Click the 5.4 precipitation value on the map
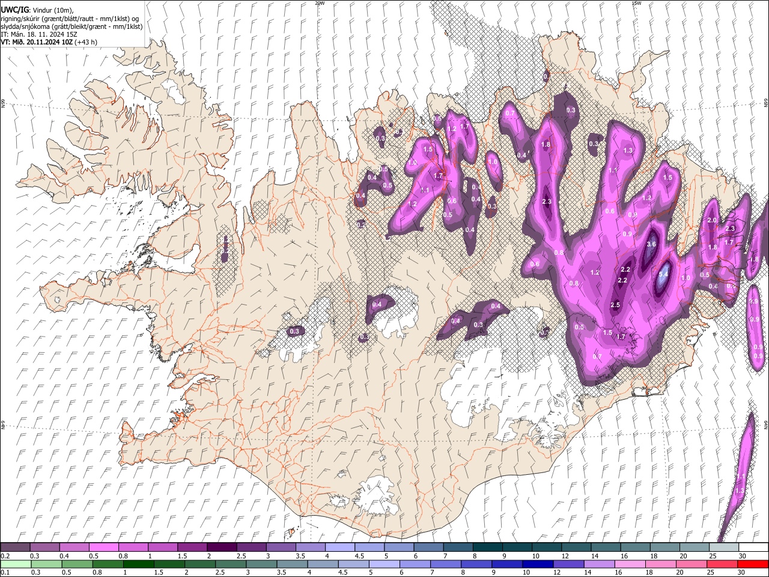 pyautogui.click(x=664, y=274)
